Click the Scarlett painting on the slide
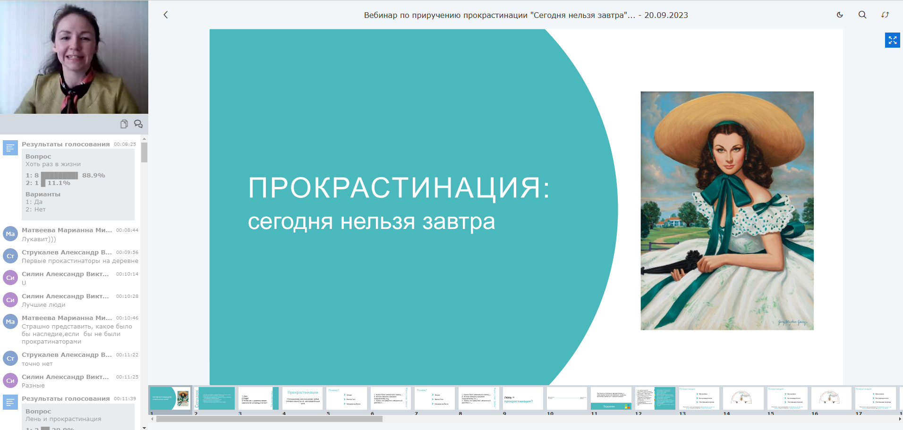 coord(727,211)
